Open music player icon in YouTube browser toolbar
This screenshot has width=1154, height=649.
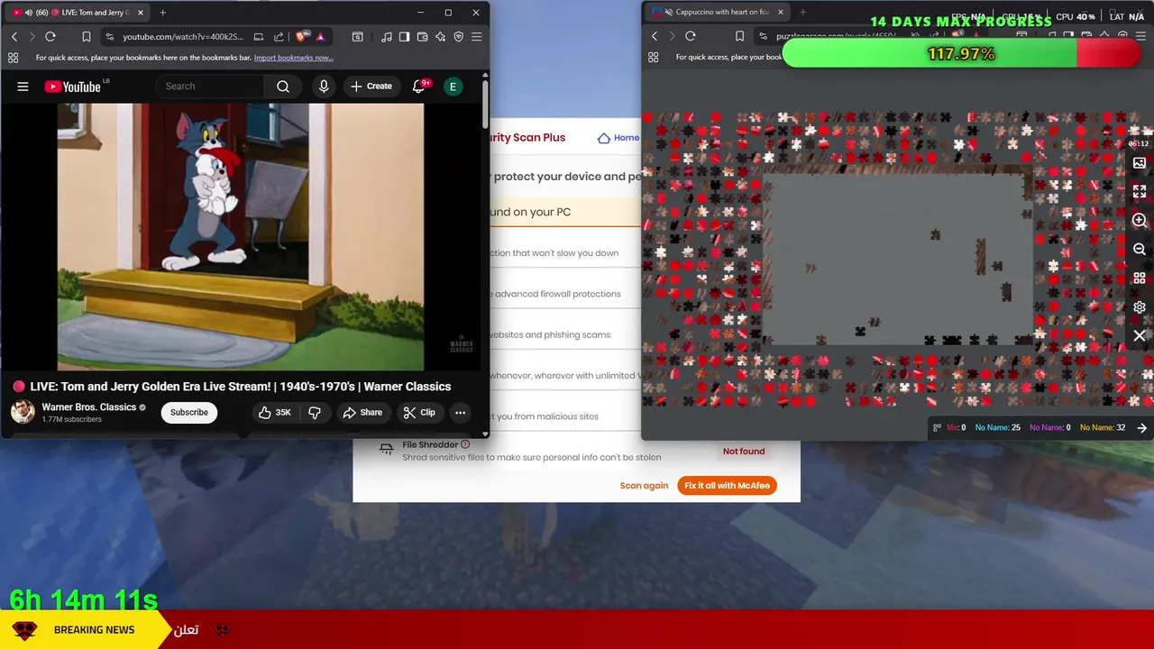(x=387, y=37)
